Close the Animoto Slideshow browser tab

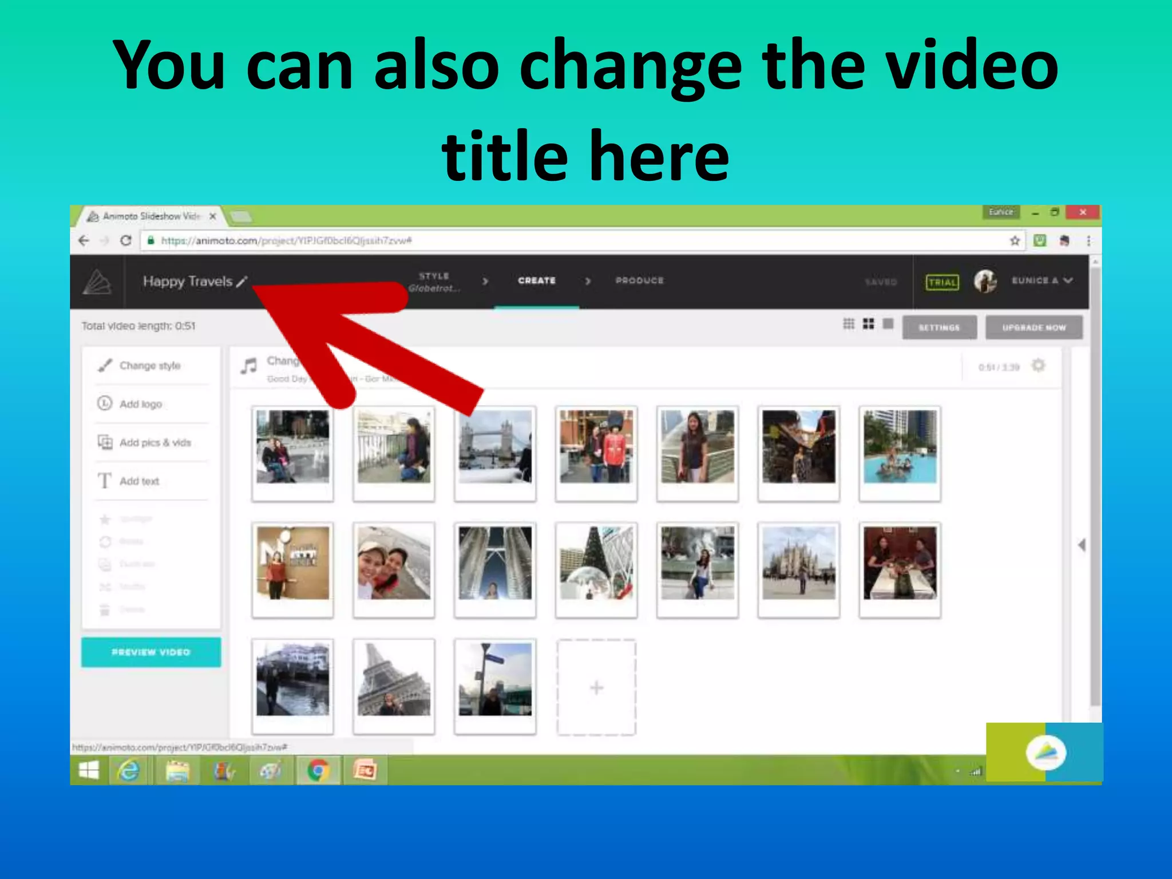[213, 216]
